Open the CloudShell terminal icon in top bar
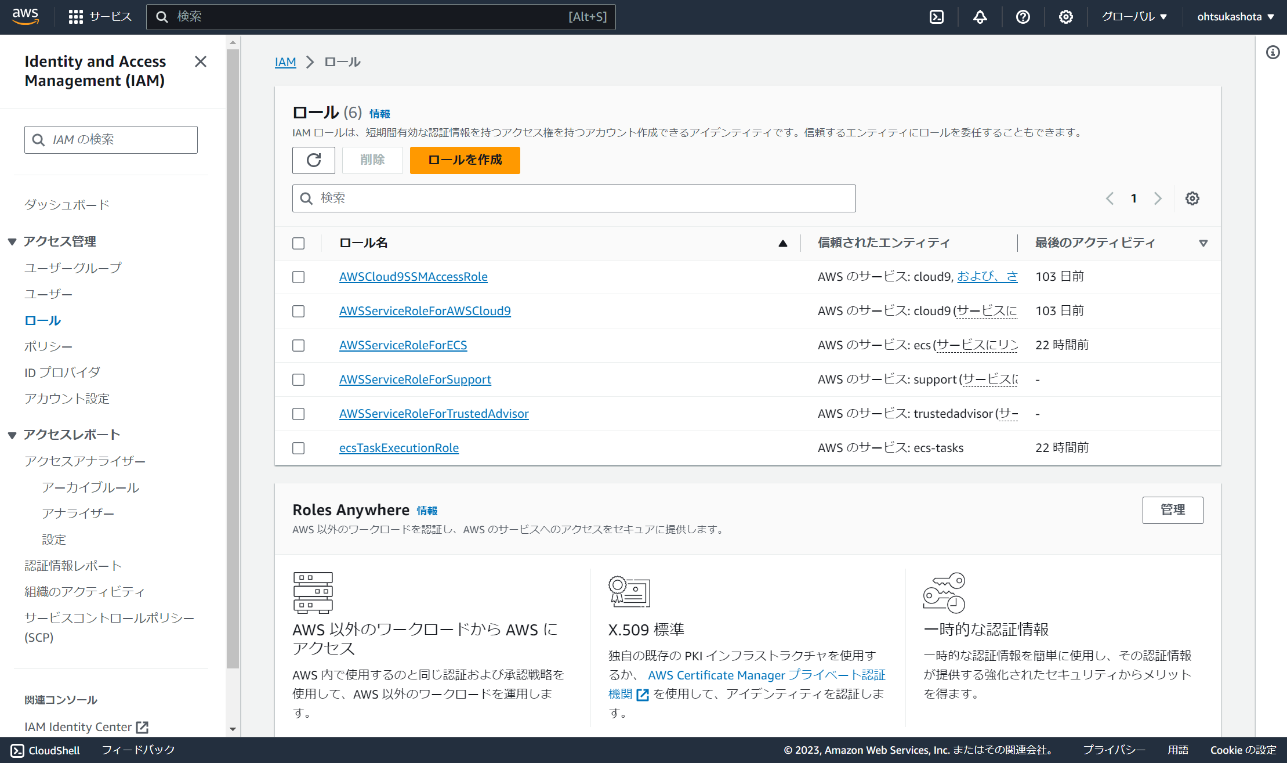The image size is (1287, 763). click(x=936, y=17)
